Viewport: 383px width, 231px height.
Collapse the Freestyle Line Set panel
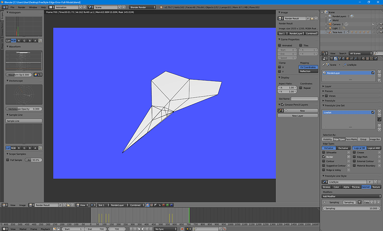(x=334, y=106)
